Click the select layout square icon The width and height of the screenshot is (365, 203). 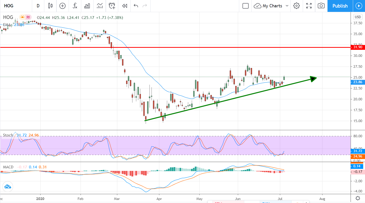tap(245, 6)
